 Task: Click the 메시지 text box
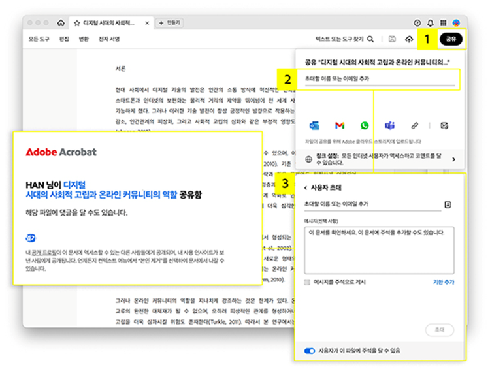pos(379,250)
